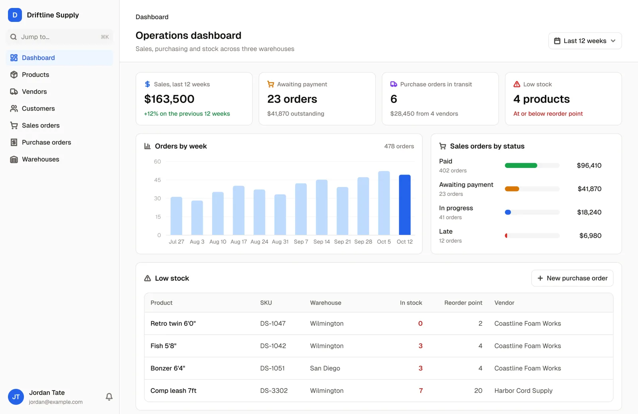Click the Oct 5 chart bar

[x=384, y=203]
